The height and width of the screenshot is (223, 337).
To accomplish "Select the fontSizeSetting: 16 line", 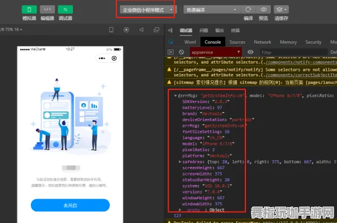I will tap(206, 132).
